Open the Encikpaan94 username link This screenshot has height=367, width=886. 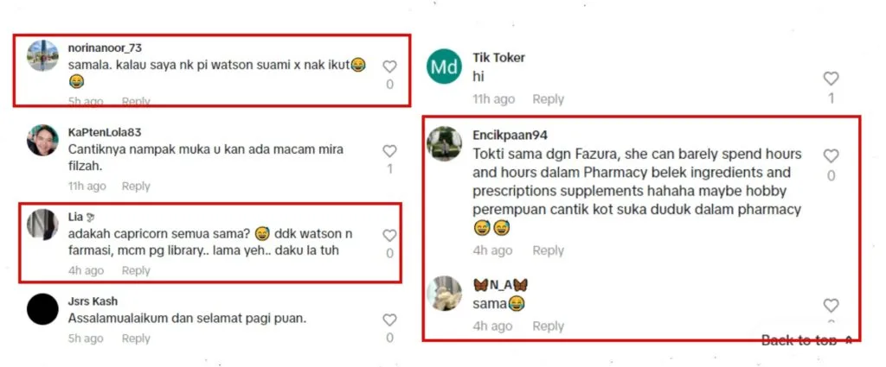pyautogui.click(x=510, y=136)
